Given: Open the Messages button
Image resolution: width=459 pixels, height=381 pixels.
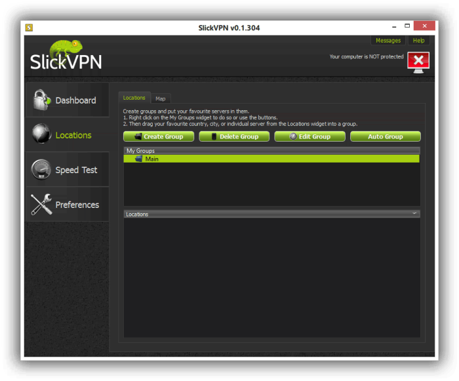Looking at the screenshot, I should [388, 41].
